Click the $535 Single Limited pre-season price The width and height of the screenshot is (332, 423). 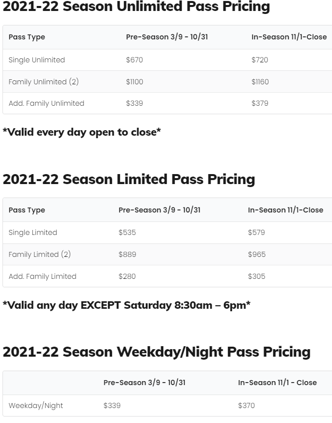coord(127,232)
